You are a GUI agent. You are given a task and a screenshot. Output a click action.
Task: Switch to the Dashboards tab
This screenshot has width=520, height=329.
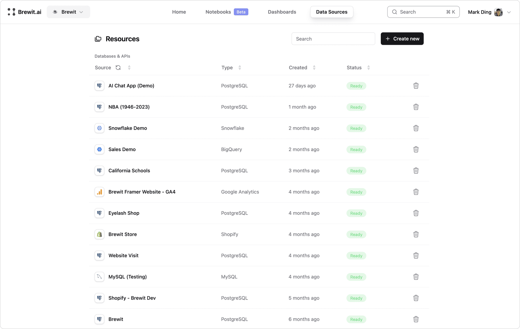click(x=282, y=12)
